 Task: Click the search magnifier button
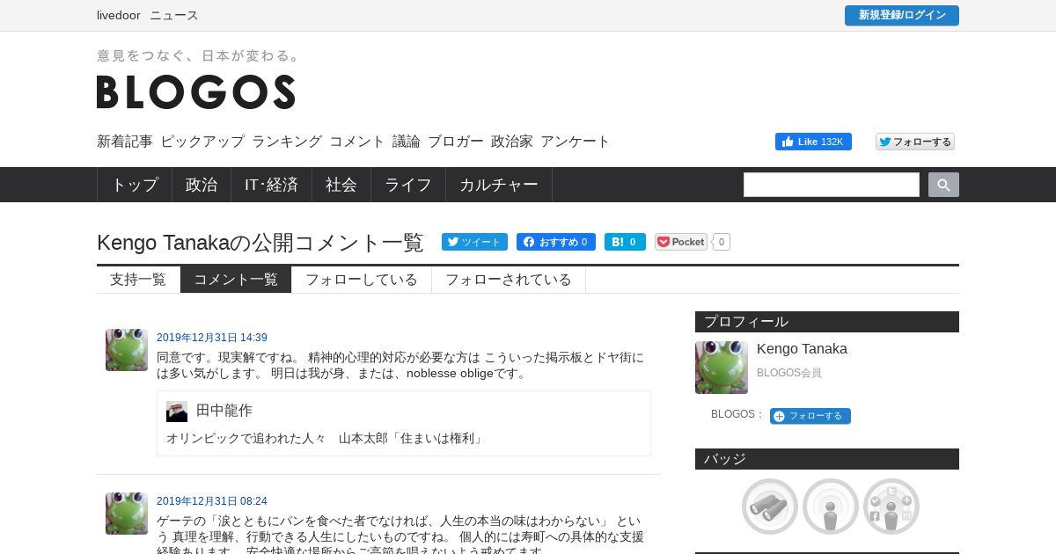point(943,185)
